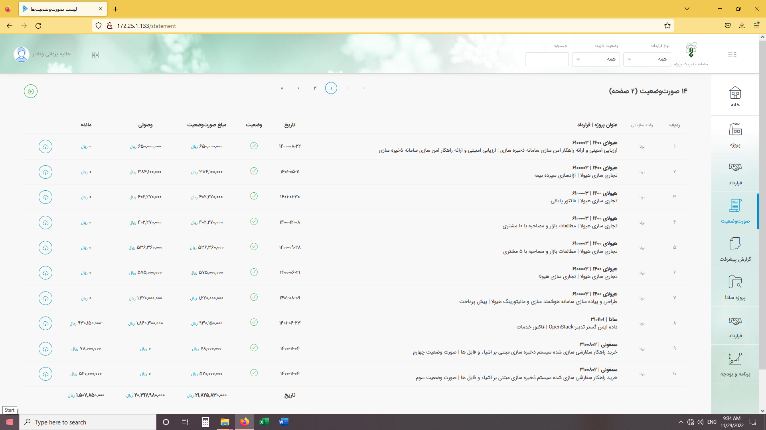Image resolution: width=766 pixels, height=430 pixels.
Task: Click status checkmark in row 8
Action: [x=254, y=322]
